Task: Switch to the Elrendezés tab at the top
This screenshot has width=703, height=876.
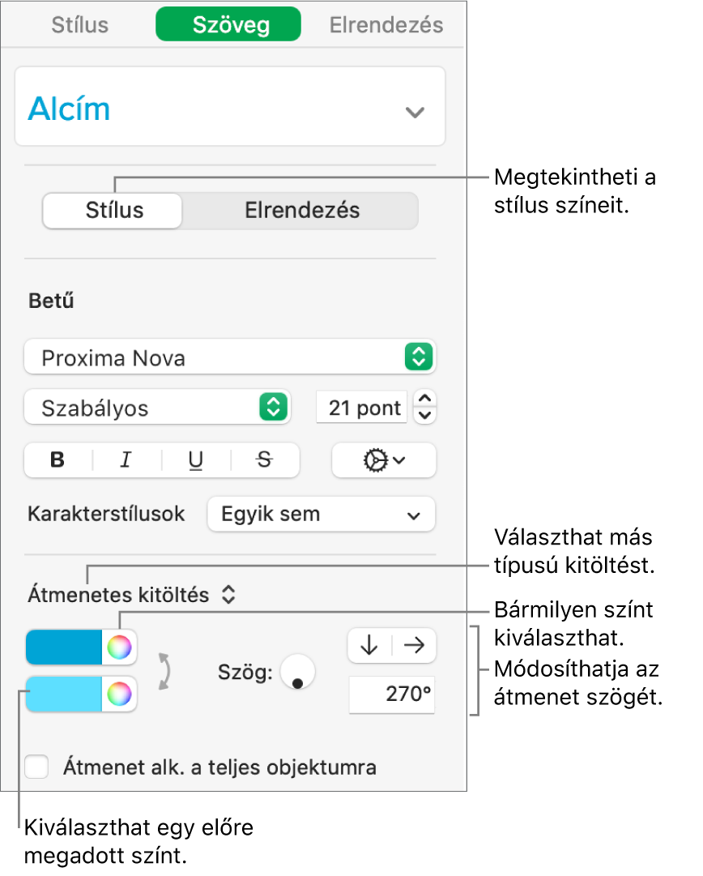Action: click(386, 24)
